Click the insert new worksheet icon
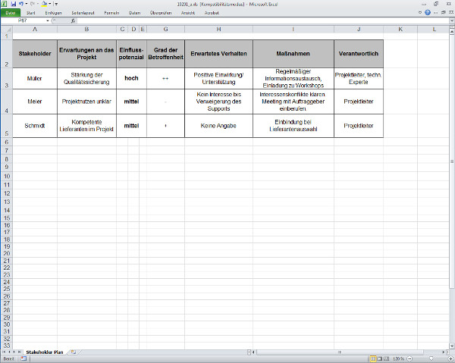Image resolution: width=455 pixels, height=363 pixels. pos(71,352)
